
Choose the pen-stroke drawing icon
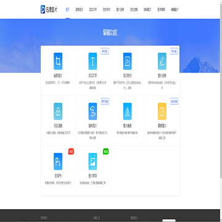point(162,61)
